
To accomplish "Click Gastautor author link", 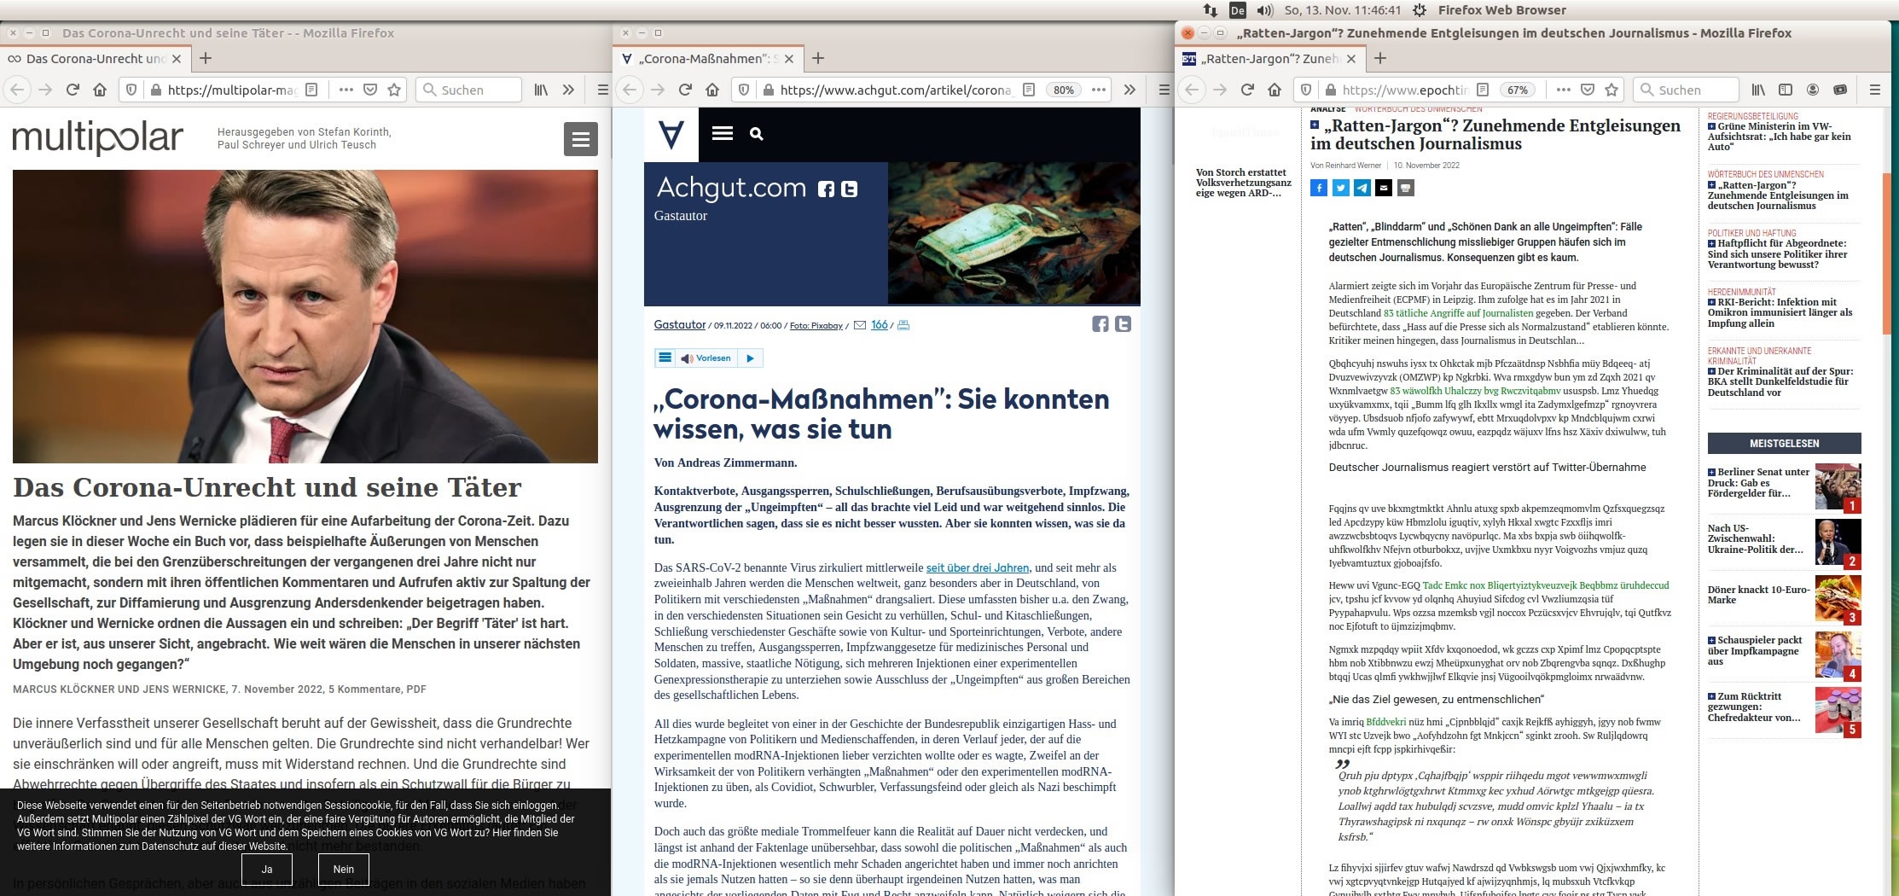I will click(679, 324).
